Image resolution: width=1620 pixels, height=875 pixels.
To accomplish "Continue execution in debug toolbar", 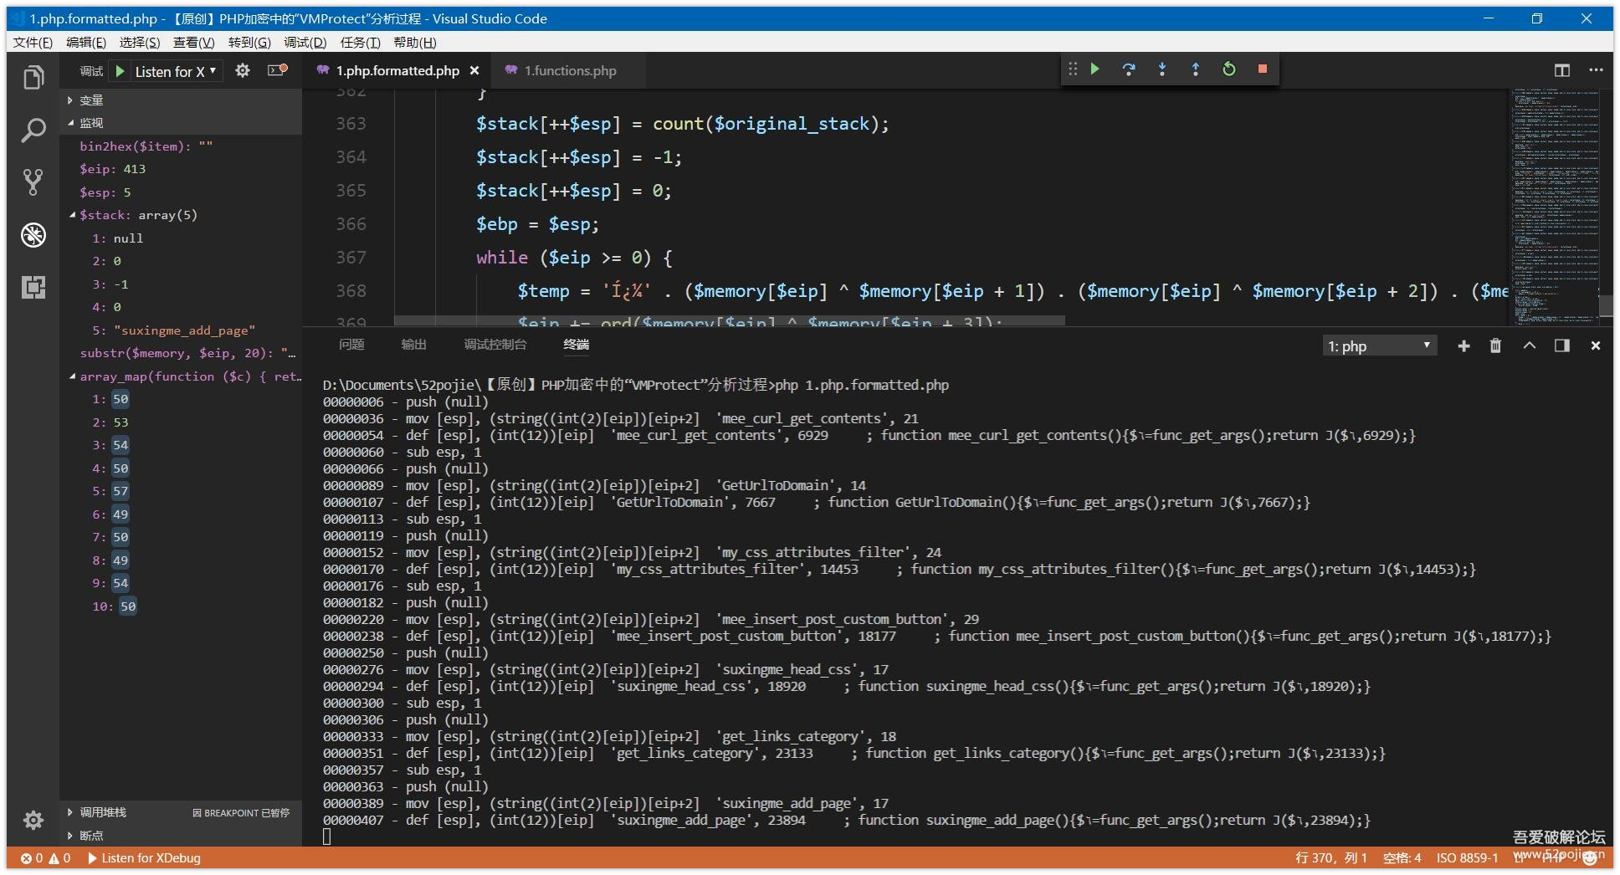I will click(1095, 69).
